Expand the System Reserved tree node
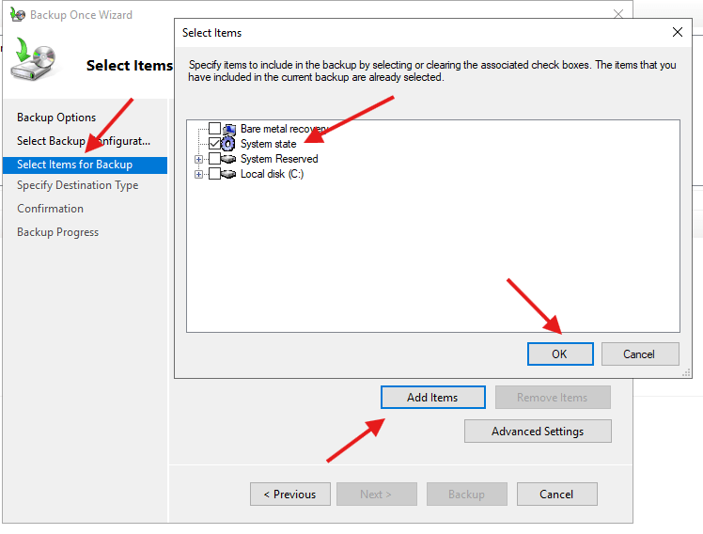This screenshot has width=703, height=534. tap(198, 159)
